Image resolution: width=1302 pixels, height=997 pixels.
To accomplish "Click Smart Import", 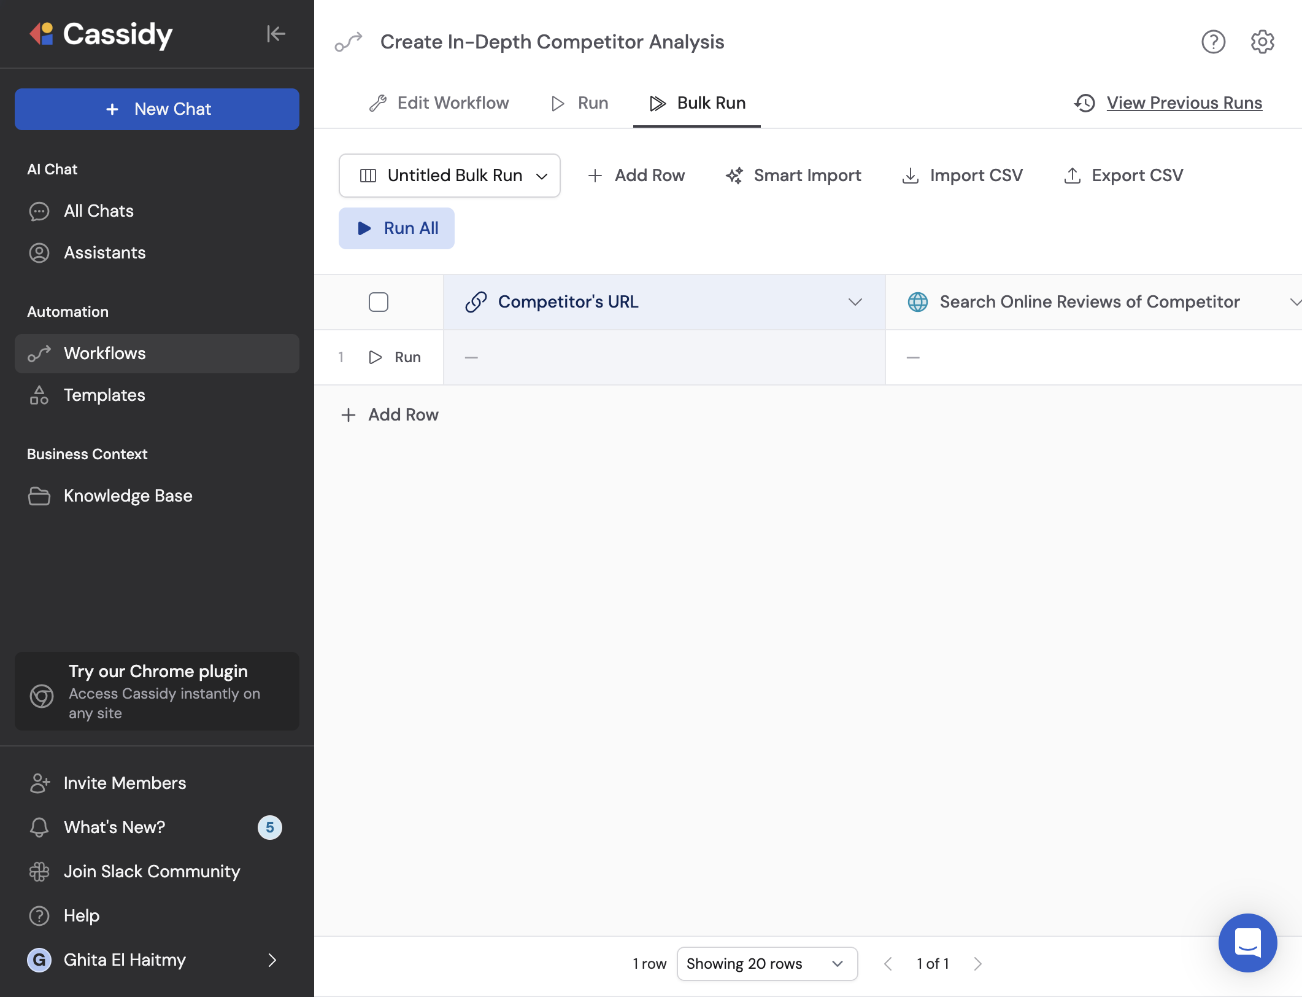I will pos(793,176).
